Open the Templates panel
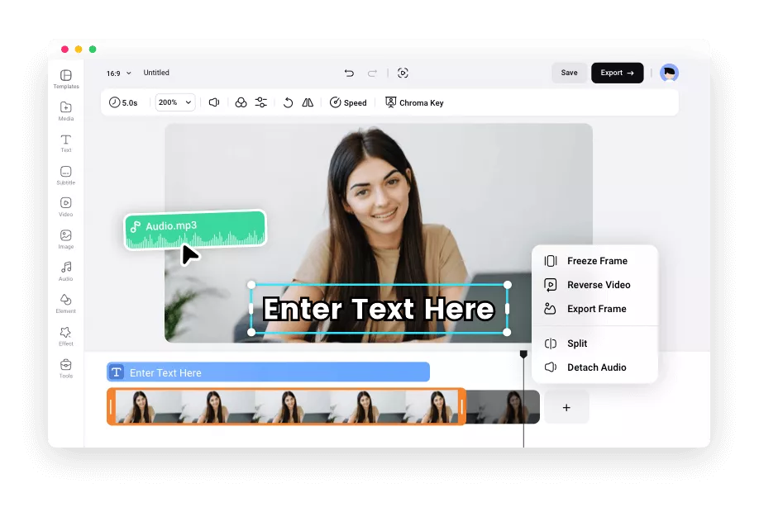 coord(66,78)
